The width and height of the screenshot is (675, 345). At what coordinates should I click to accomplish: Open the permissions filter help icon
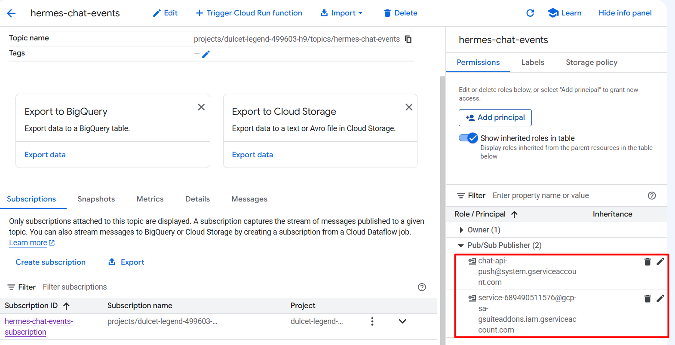(652, 195)
